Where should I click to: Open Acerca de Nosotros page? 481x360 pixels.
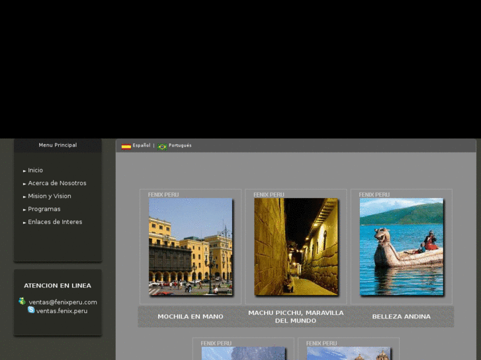[57, 183]
